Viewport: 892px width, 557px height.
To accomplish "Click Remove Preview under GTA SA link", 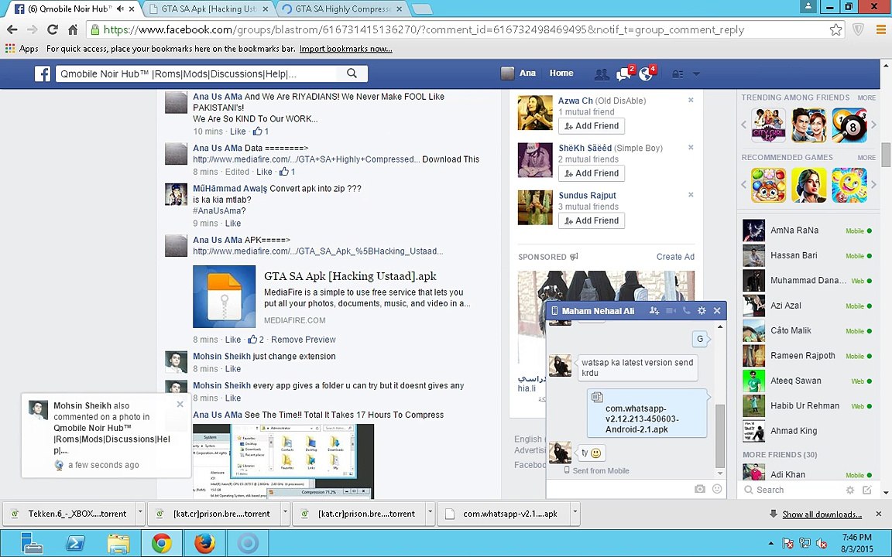I will click(x=304, y=340).
